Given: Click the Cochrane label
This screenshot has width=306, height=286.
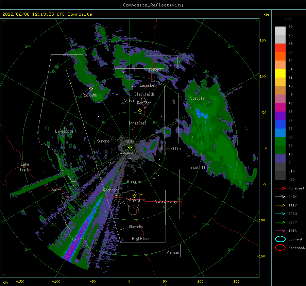Looking at the screenshot, I should tap(111, 190).
